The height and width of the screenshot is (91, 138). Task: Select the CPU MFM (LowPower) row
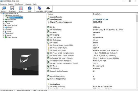(x=92, y=86)
